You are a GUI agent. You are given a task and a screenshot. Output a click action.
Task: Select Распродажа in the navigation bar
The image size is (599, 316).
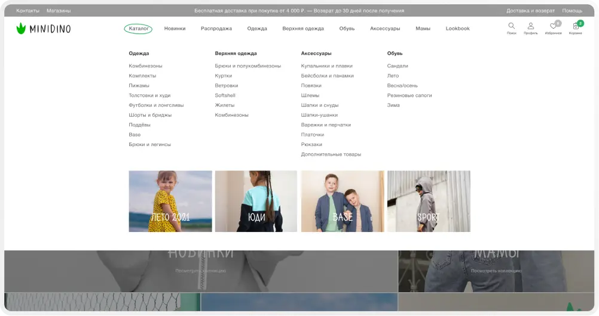click(x=216, y=29)
